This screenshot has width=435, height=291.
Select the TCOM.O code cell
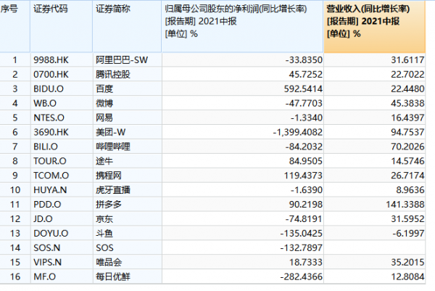[62, 176]
